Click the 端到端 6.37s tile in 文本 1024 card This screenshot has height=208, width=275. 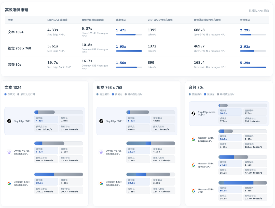46,151
